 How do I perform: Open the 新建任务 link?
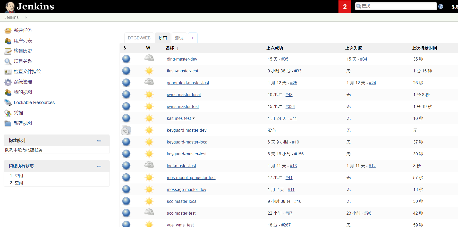click(x=23, y=30)
